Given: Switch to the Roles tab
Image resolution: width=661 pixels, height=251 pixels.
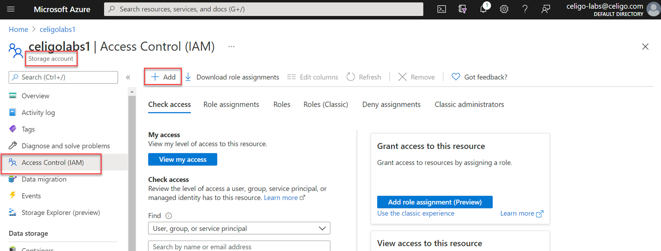Looking at the screenshot, I should 282,104.
